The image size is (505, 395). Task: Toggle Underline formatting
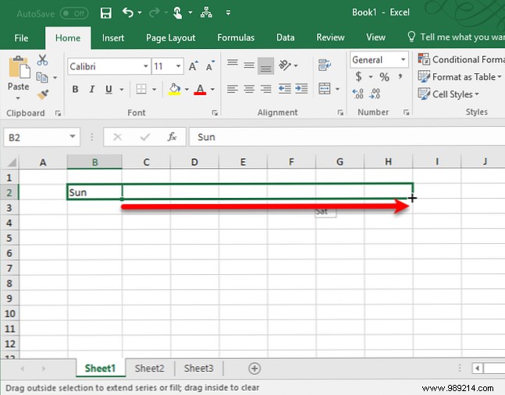[108, 90]
